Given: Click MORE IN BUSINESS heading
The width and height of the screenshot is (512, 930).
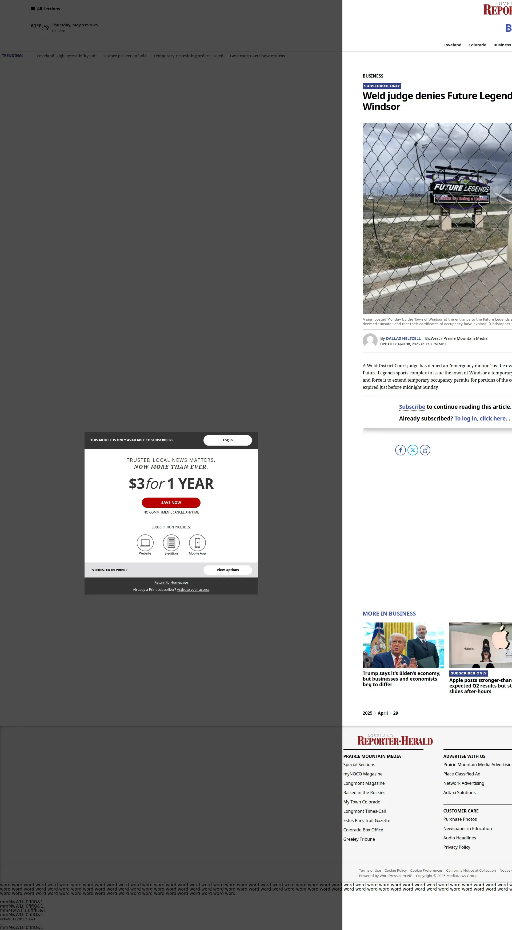Looking at the screenshot, I should [389, 614].
